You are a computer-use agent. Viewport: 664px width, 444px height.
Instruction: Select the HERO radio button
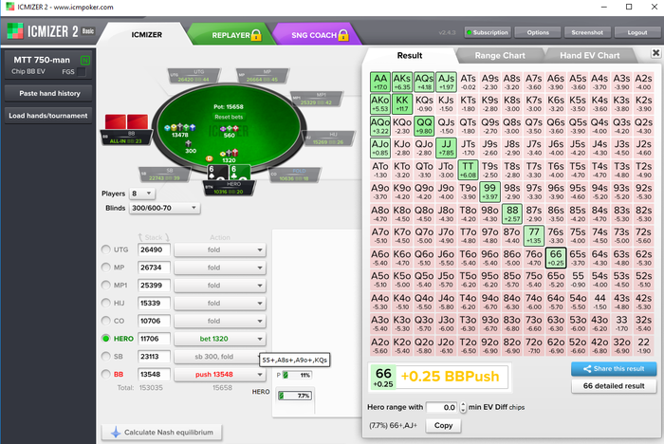106,339
